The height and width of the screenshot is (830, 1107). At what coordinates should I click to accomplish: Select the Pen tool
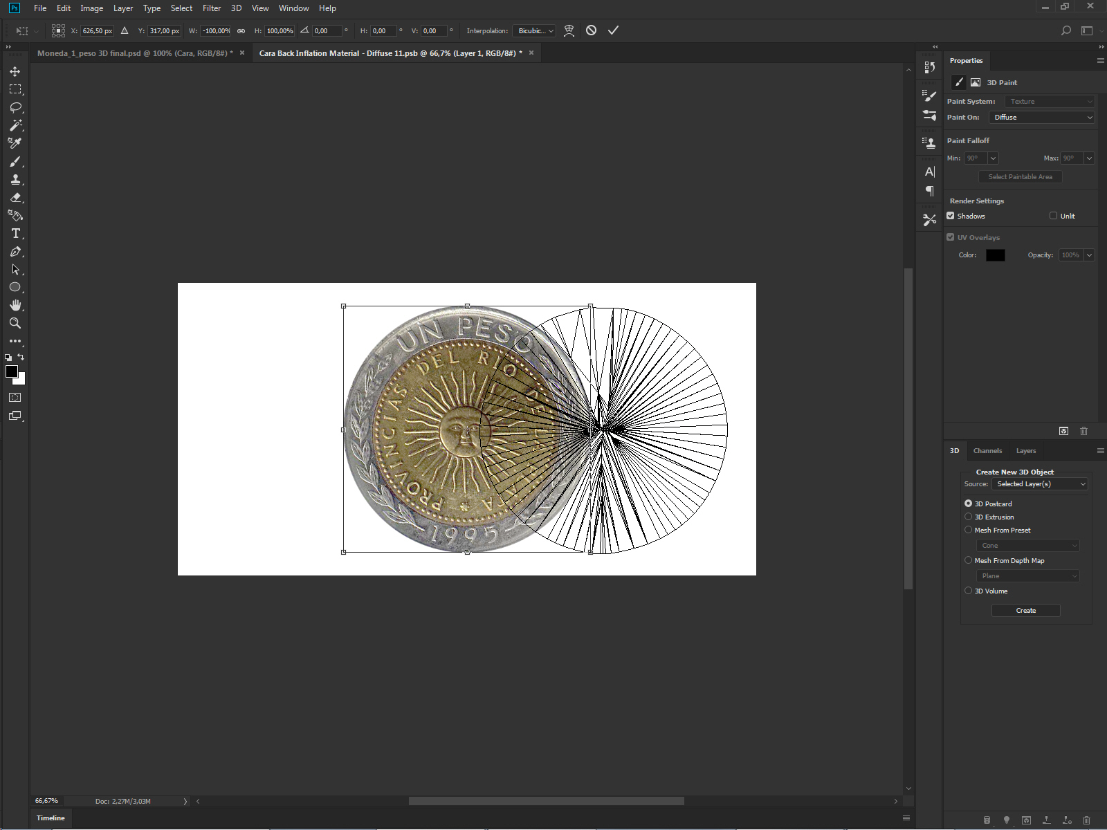(15, 252)
